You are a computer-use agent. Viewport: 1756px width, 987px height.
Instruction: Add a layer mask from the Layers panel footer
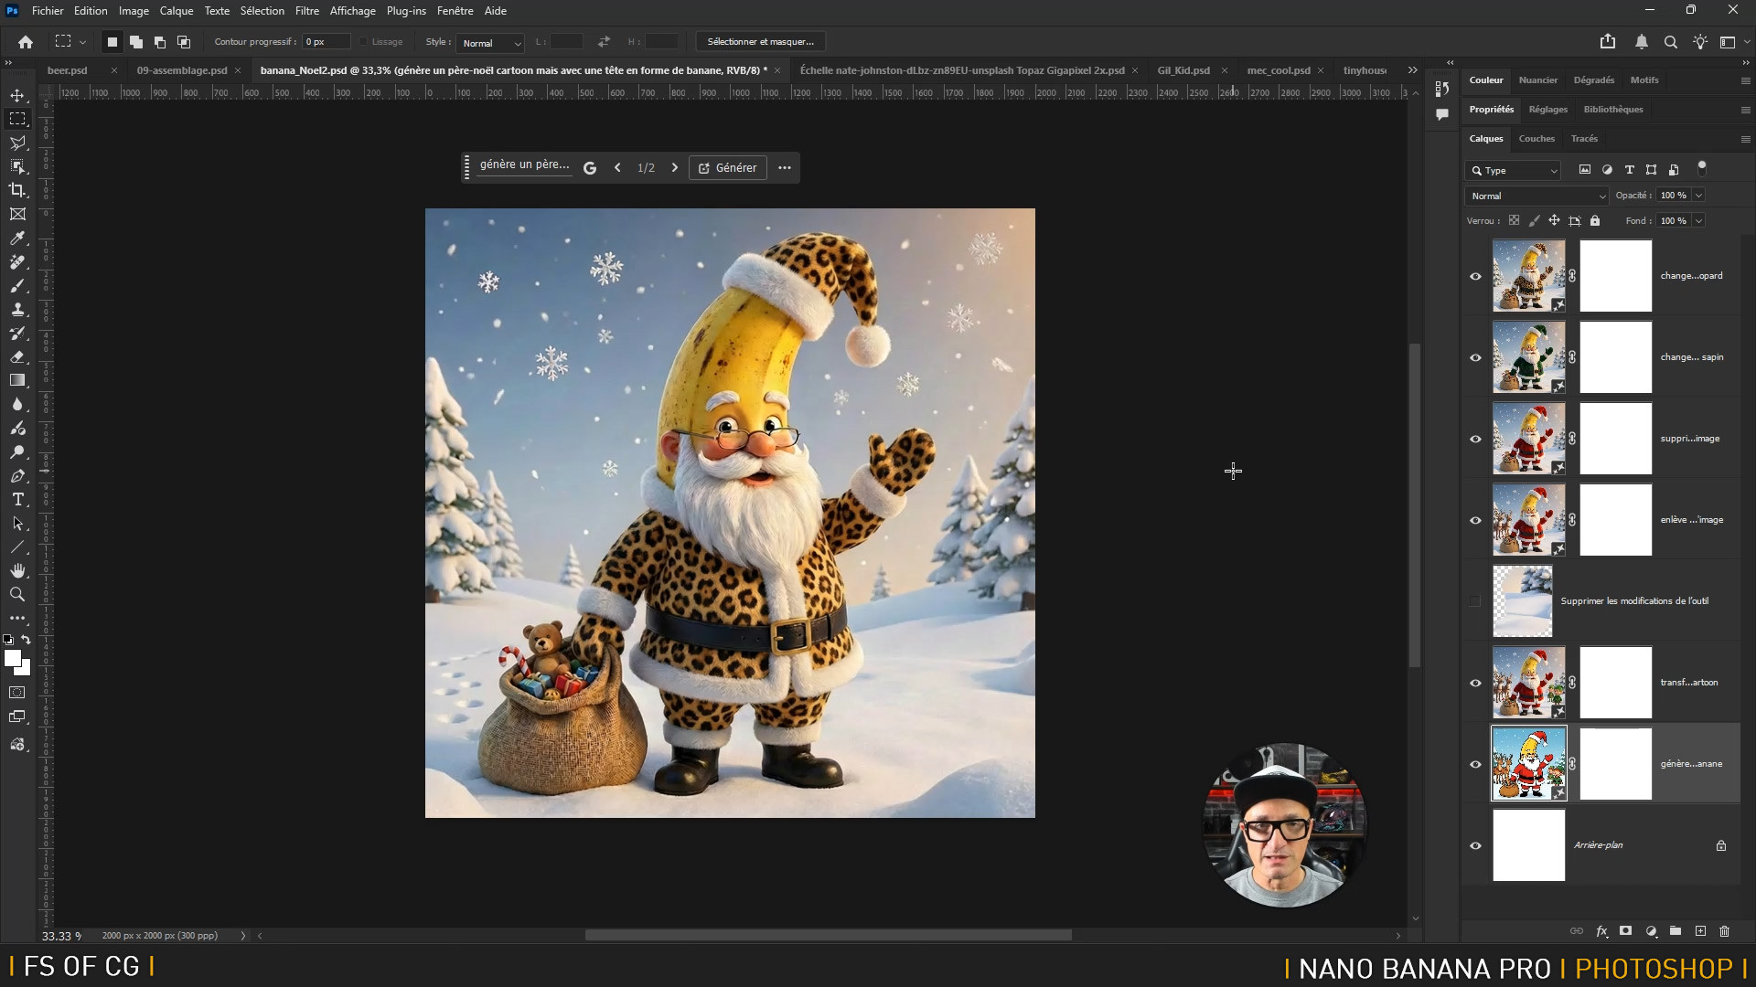[x=1625, y=931]
